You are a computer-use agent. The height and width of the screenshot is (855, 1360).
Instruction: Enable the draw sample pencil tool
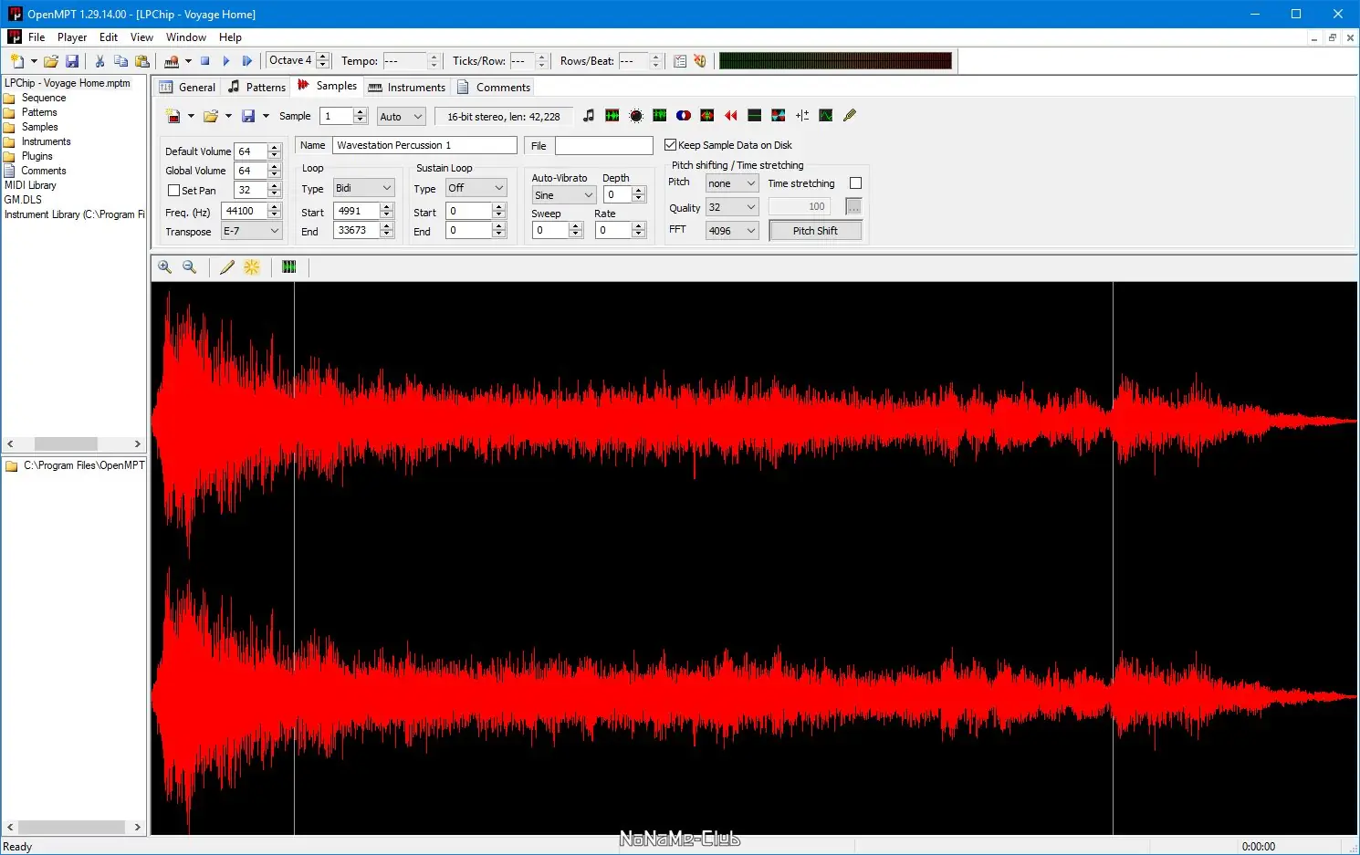click(x=227, y=267)
